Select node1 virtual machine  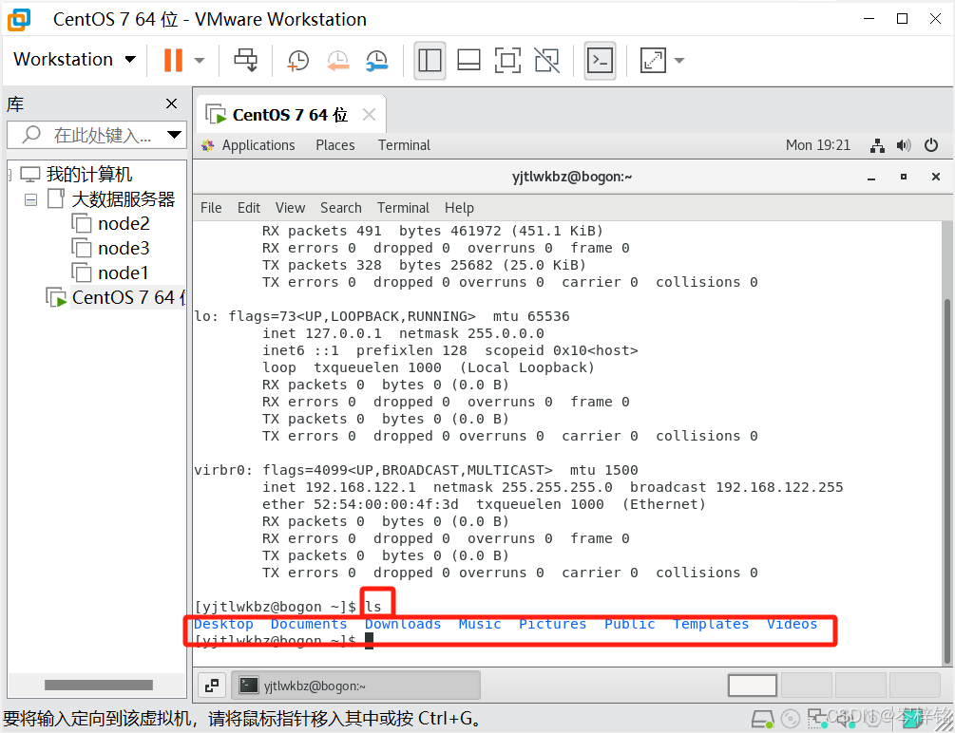click(x=123, y=273)
